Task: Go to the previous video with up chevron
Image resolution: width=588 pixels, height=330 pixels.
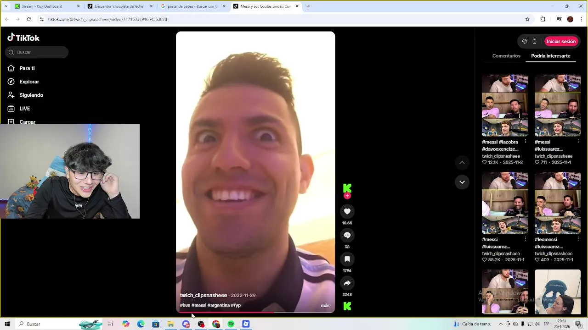Action: (462, 163)
